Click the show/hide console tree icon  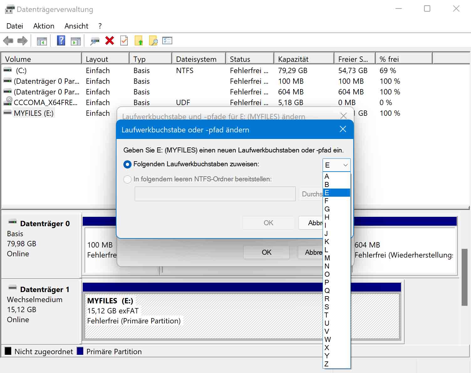click(42, 41)
